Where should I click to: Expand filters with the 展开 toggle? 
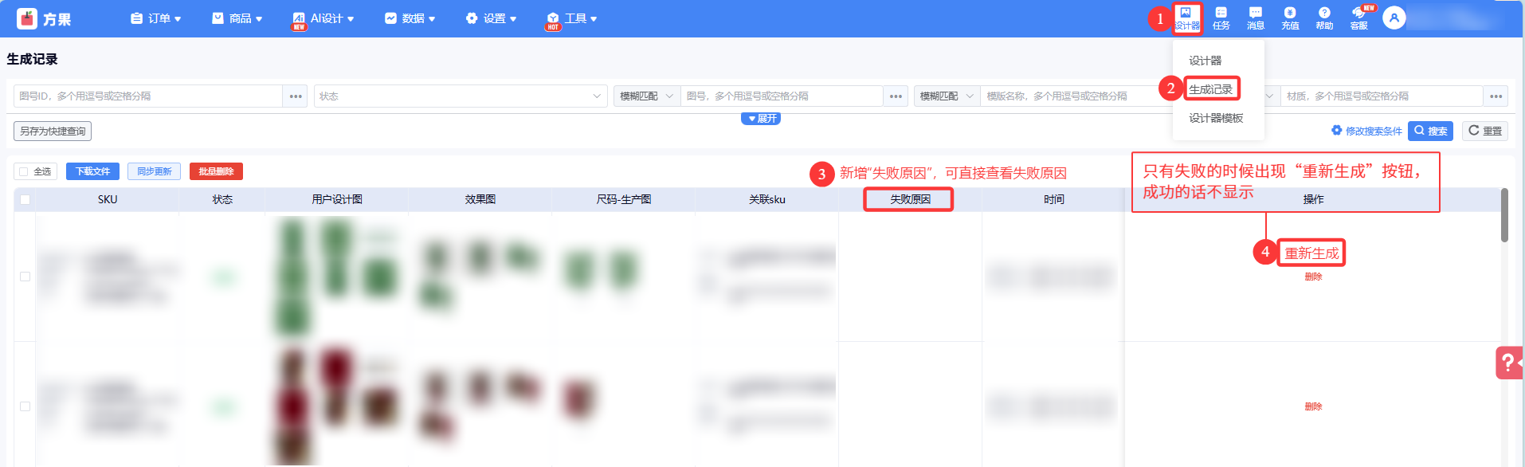(x=761, y=119)
